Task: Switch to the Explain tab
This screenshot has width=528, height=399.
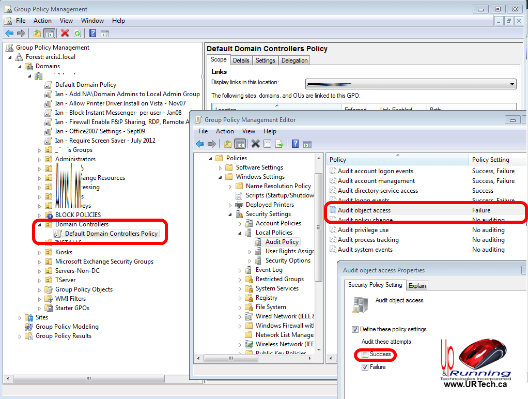Action: click(417, 285)
